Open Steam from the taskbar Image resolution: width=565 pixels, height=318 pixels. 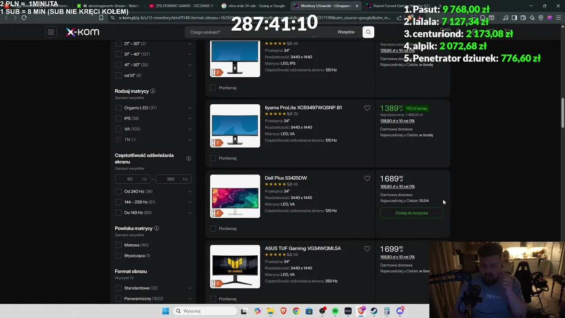(374, 311)
